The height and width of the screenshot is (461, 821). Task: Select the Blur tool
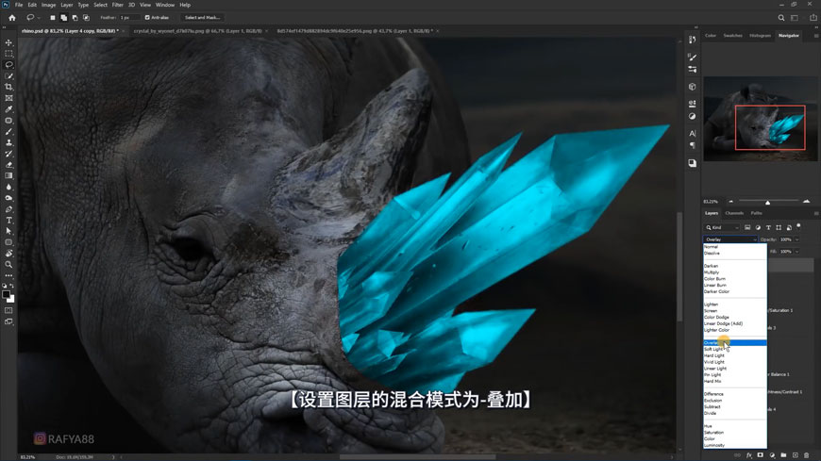pyautogui.click(x=8, y=187)
